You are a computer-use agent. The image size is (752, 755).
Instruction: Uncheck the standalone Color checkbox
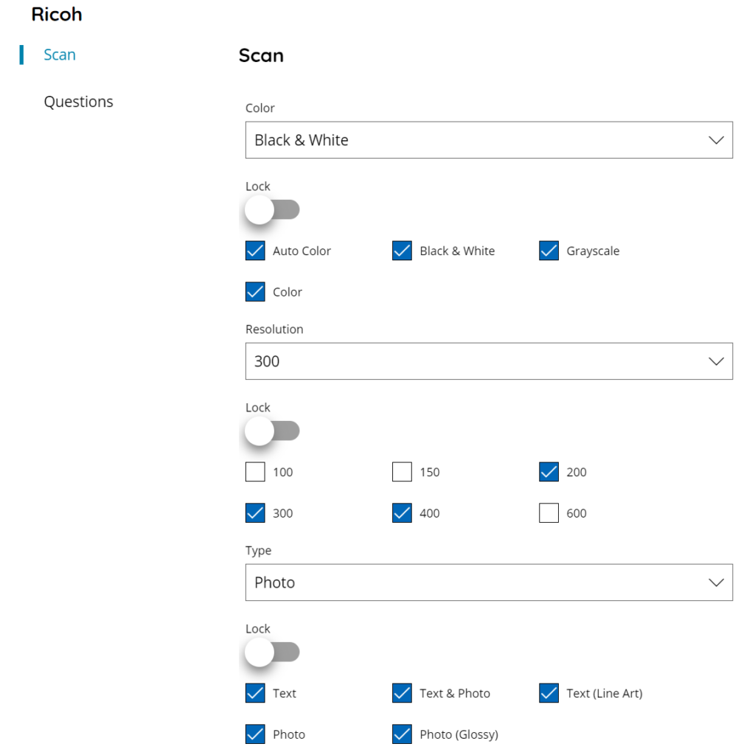tap(255, 292)
